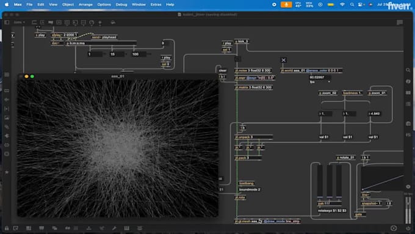Open the star collections icon in left sidebar
This screenshot has width=415, height=234.
(7, 172)
